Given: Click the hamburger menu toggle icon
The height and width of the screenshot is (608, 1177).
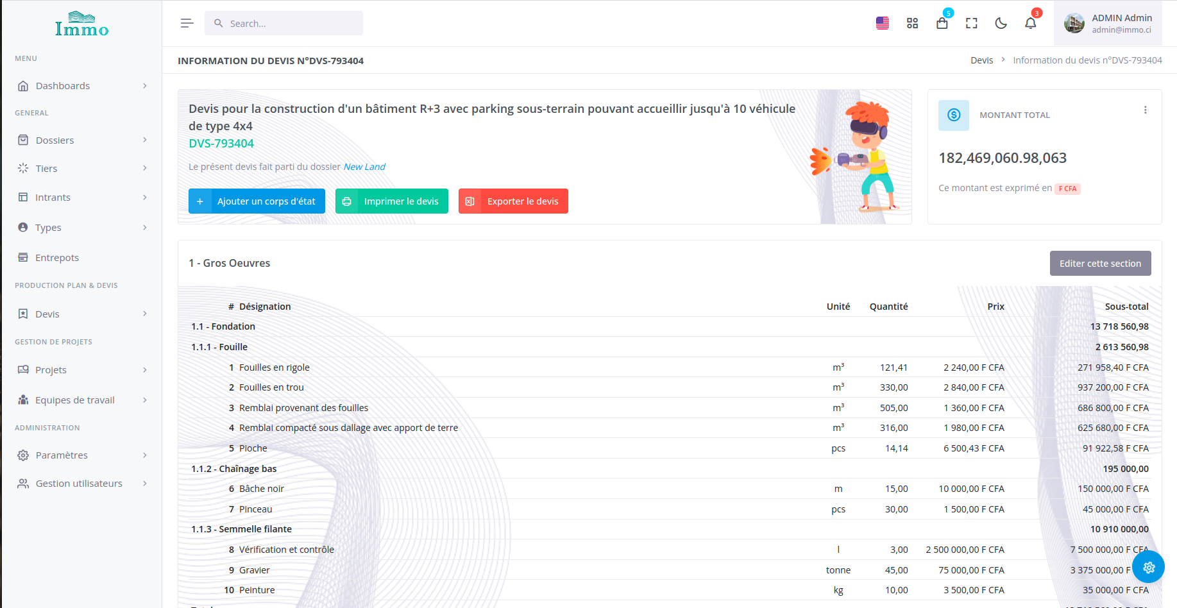Looking at the screenshot, I should point(187,23).
